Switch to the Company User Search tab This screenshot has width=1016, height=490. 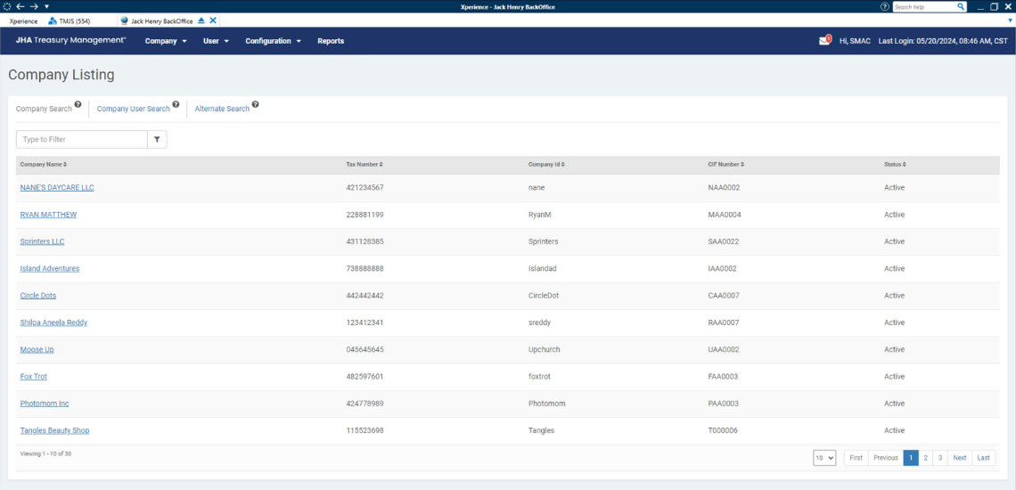[x=133, y=109]
